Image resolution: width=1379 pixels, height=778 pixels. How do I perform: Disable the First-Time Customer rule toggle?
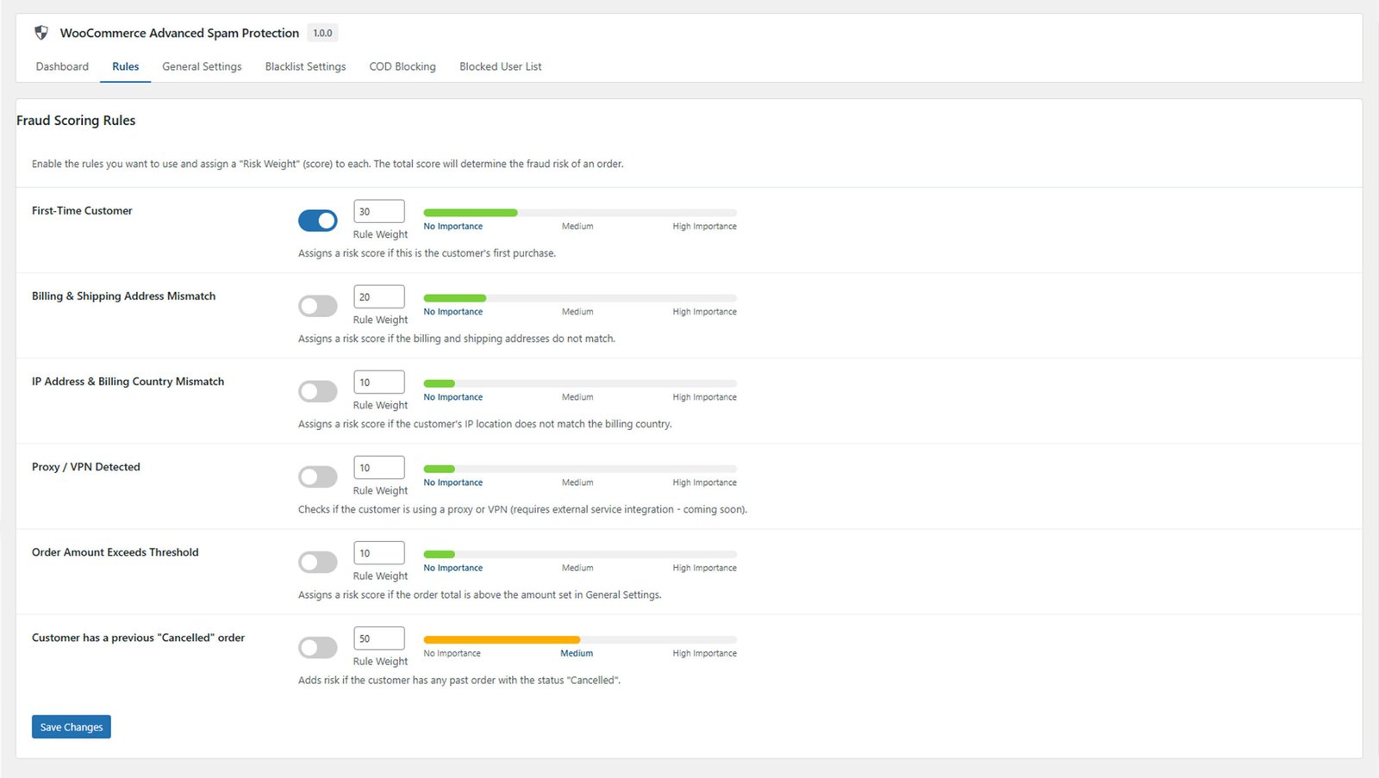tap(317, 221)
